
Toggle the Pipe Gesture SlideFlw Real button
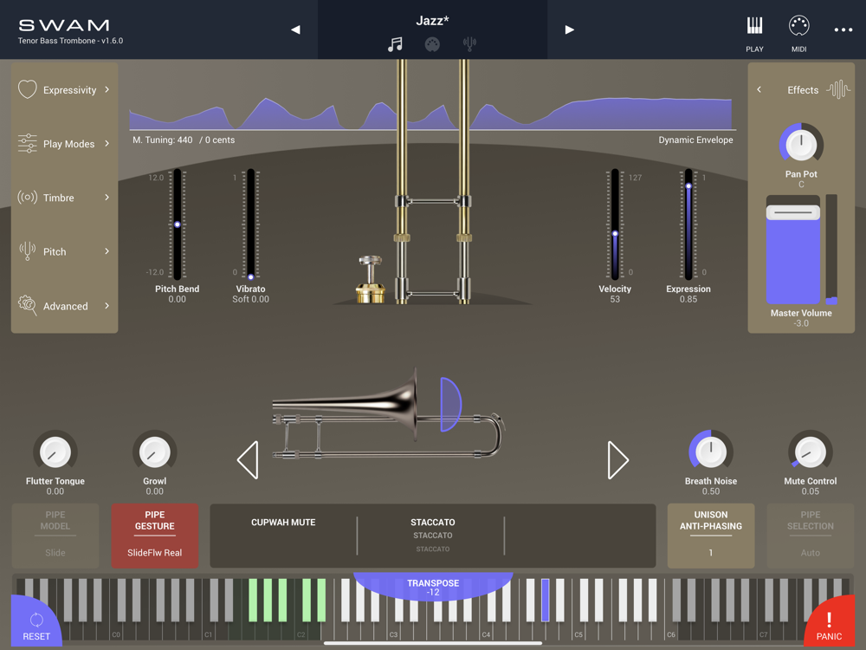pyautogui.click(x=155, y=536)
